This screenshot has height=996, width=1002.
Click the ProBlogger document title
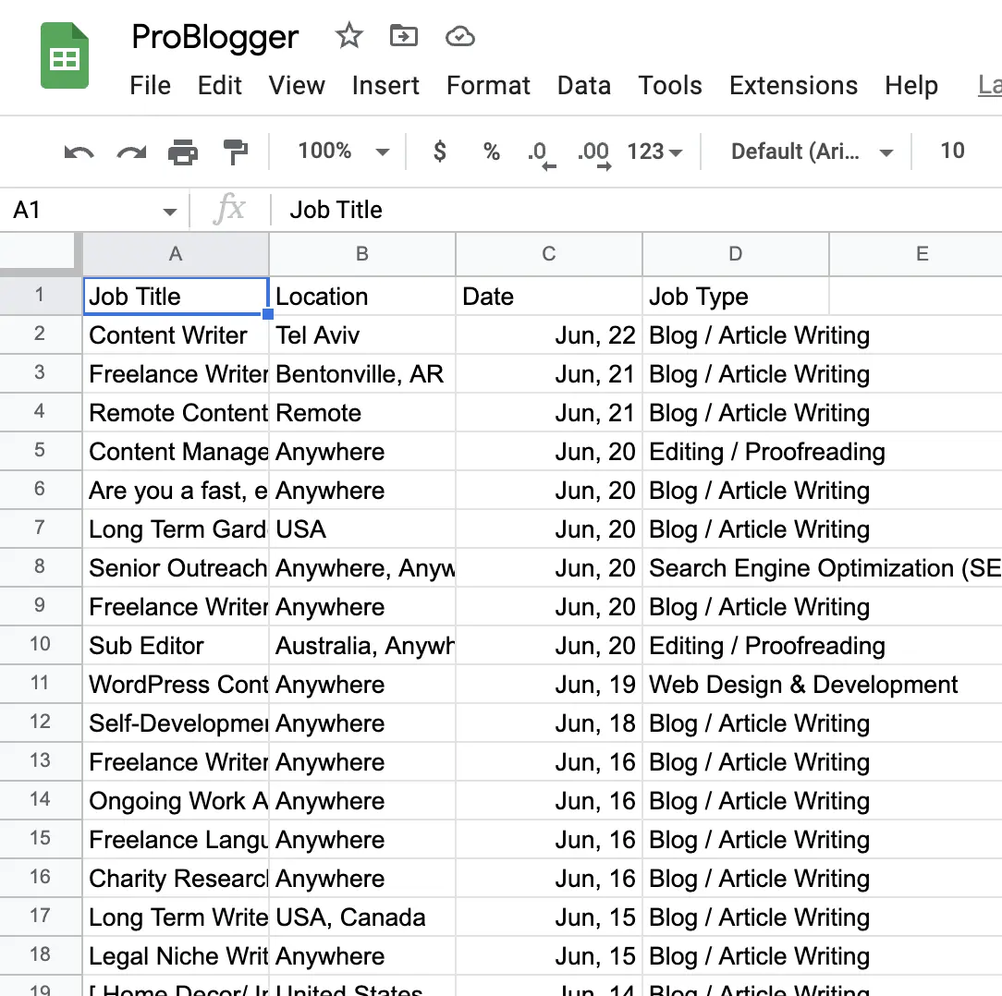click(x=215, y=36)
